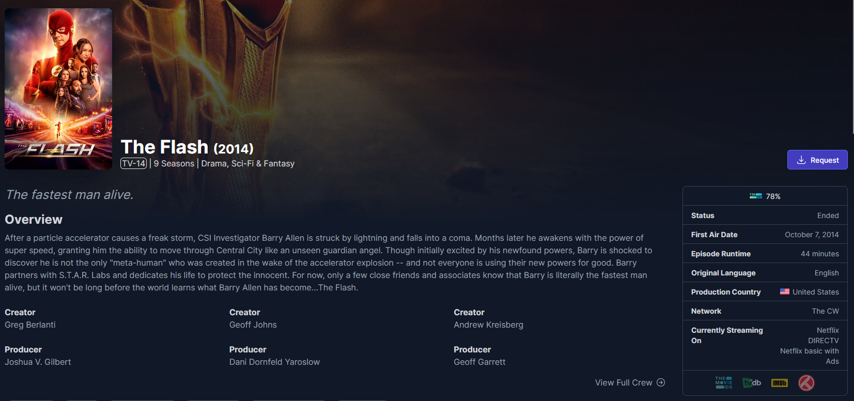The height and width of the screenshot is (401, 854).
Task: Click The Flash poster thumbnail
Action: (58, 89)
